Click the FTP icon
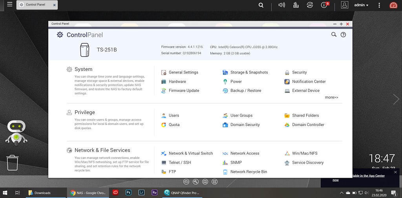The image size is (402, 198). pyautogui.click(x=164, y=172)
